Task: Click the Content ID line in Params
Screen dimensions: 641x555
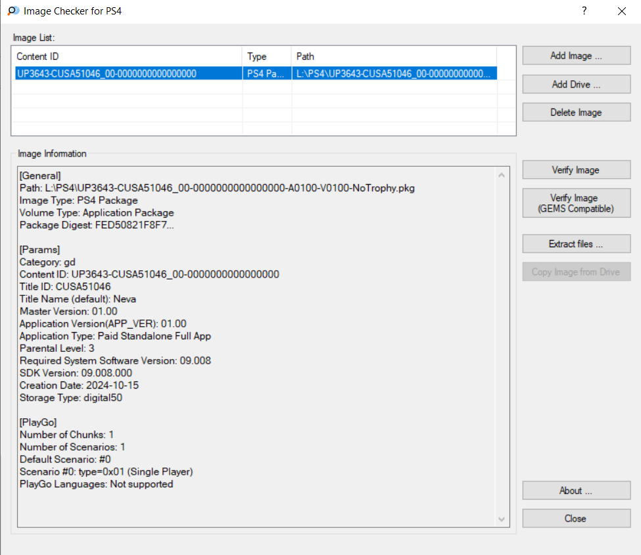Action: [x=149, y=274]
